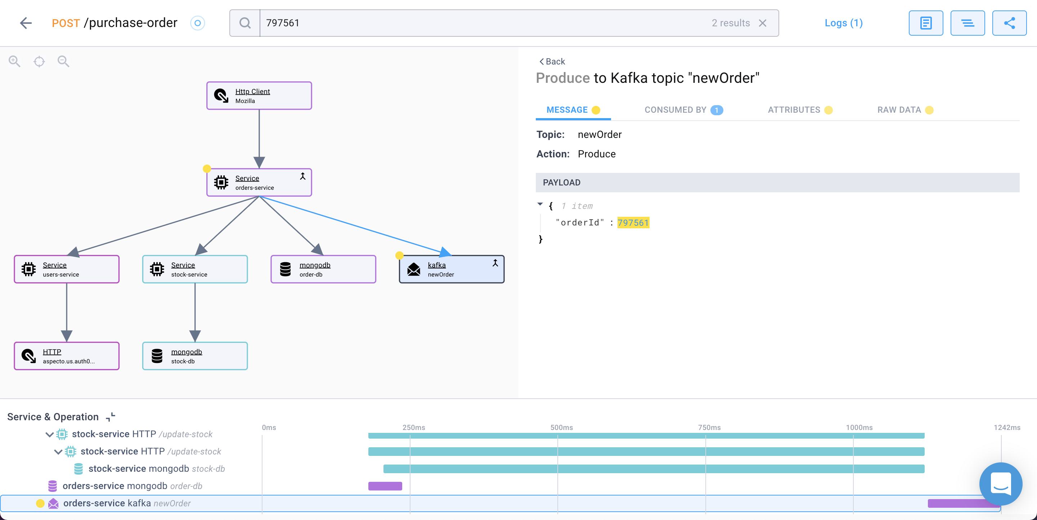Viewport: 1037px width, 520px height.
Task: Toggle the Service & Operation collapse icon
Action: [110, 417]
